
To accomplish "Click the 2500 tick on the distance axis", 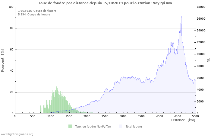I will 105,116.
